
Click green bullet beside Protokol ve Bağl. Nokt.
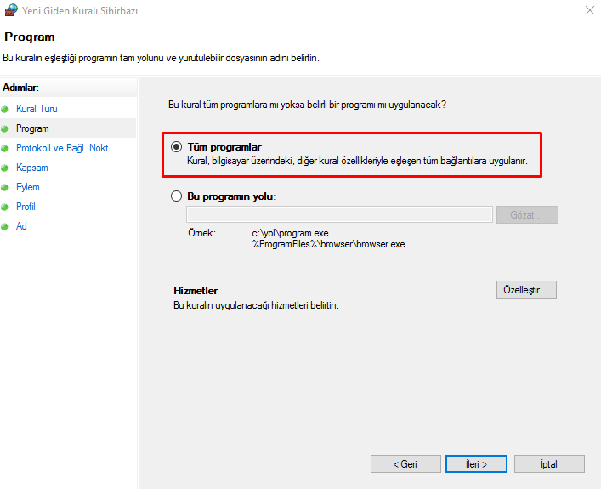point(5,149)
